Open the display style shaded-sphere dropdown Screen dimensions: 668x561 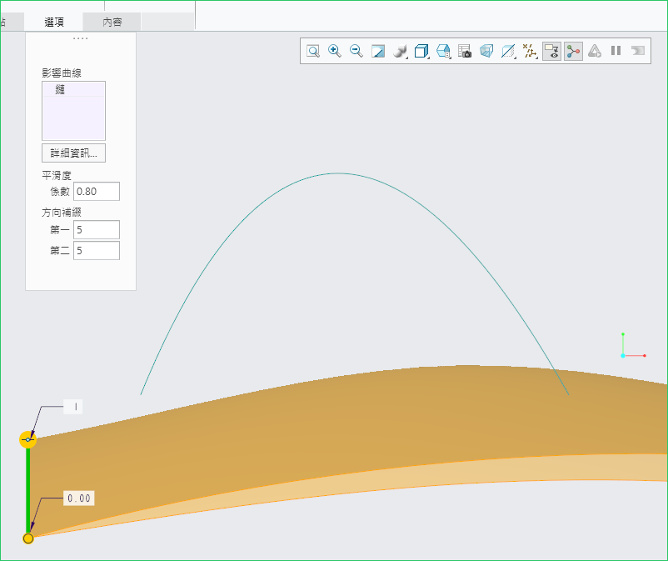click(x=401, y=51)
